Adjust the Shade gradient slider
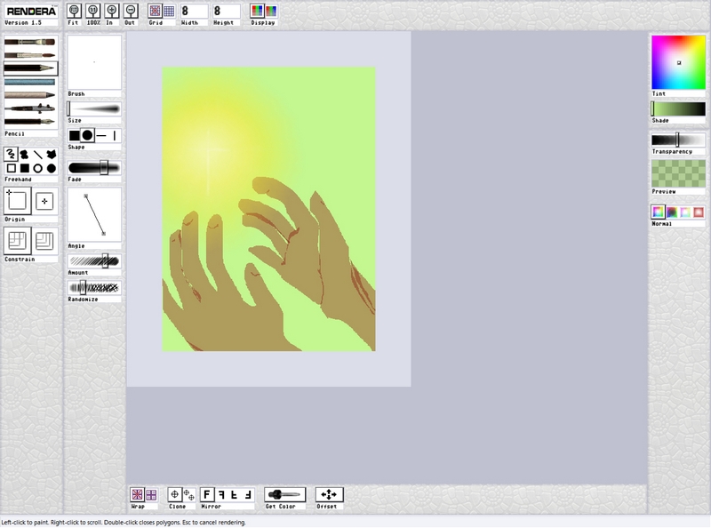 pos(678,108)
